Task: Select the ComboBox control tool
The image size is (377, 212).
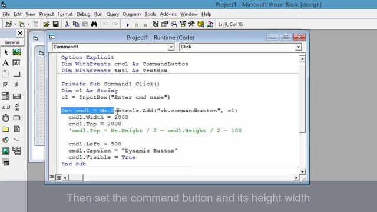Action: click(5, 96)
